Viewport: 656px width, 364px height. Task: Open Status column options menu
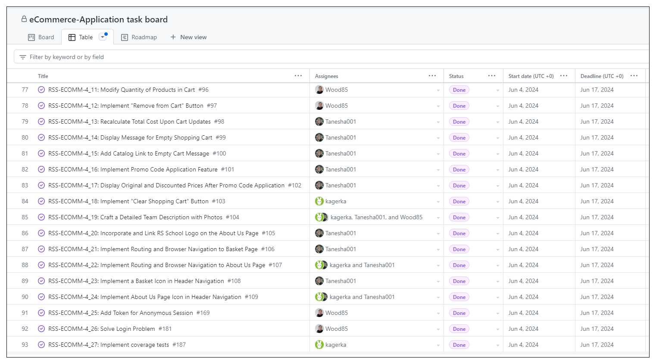point(492,76)
